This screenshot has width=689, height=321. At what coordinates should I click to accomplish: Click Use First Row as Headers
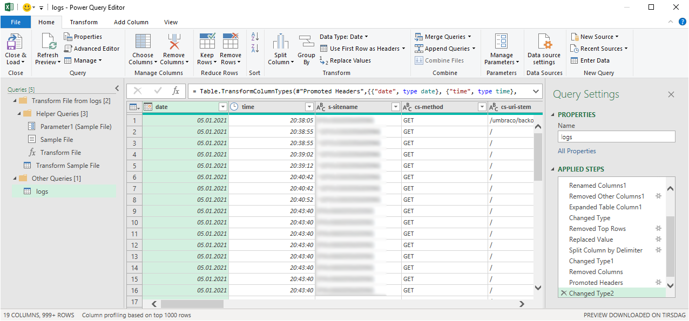click(x=362, y=49)
